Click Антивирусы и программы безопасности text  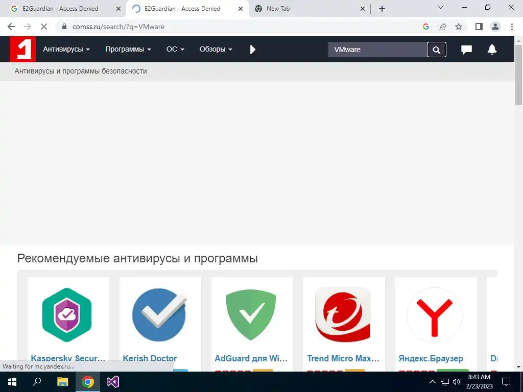[81, 71]
